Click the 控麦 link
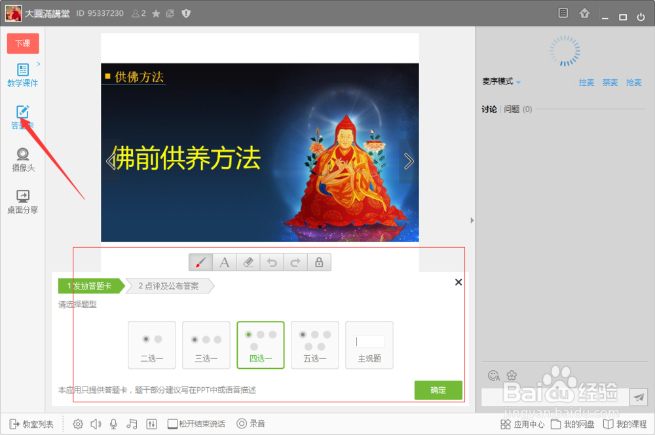The image size is (655, 435). (586, 83)
